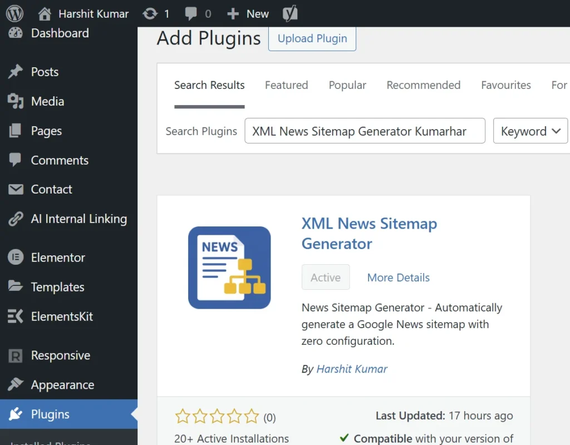Click the Upload Plugin button
570x445 pixels.
(312, 38)
